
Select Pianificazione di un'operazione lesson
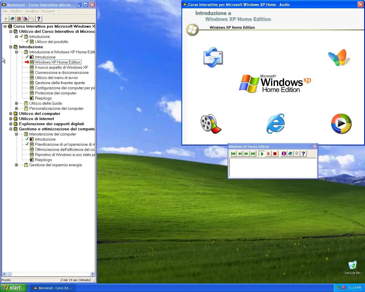coord(65,144)
